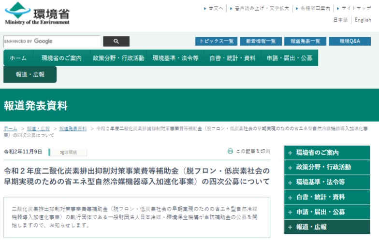Click the 新着情報一覧 button

(261, 42)
